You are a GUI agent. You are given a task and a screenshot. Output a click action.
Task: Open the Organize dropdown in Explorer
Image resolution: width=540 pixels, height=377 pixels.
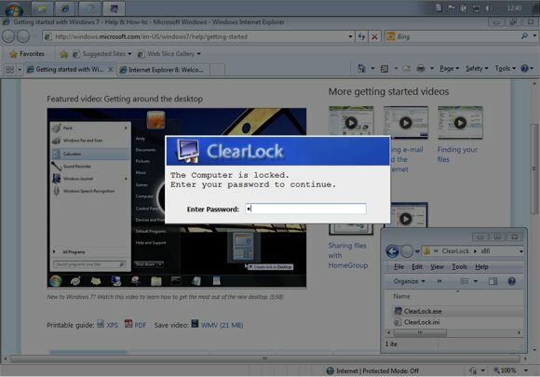click(409, 281)
